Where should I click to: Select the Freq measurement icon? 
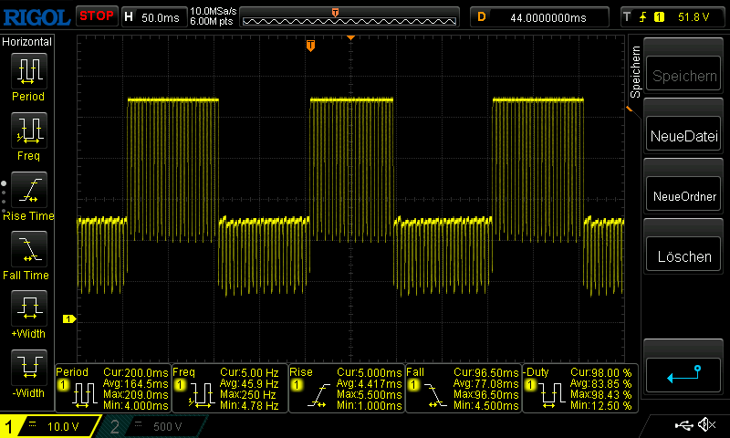click(29, 130)
